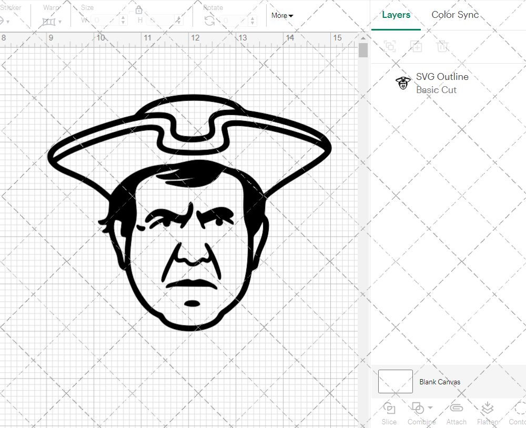Click the Combine tool icon
526x428 pixels.
[418, 408]
